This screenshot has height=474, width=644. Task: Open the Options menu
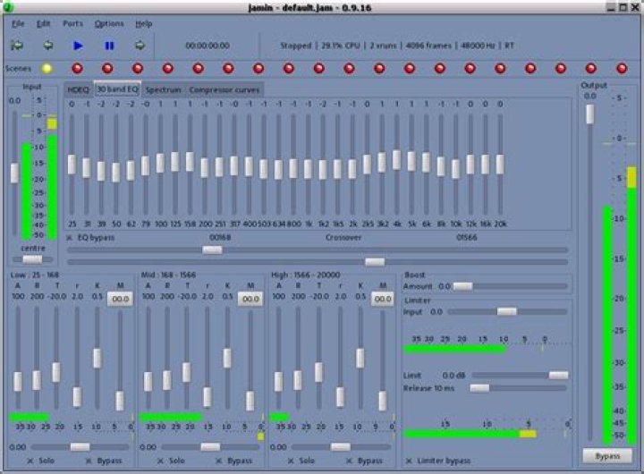[x=109, y=24]
